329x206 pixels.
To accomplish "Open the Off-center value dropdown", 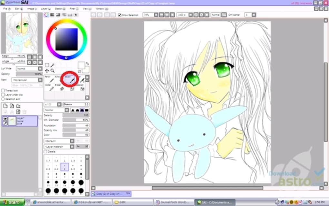I will tap(254, 15).
